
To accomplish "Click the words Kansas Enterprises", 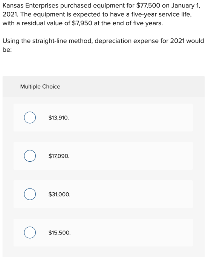I will pyautogui.click(x=31, y=6).
